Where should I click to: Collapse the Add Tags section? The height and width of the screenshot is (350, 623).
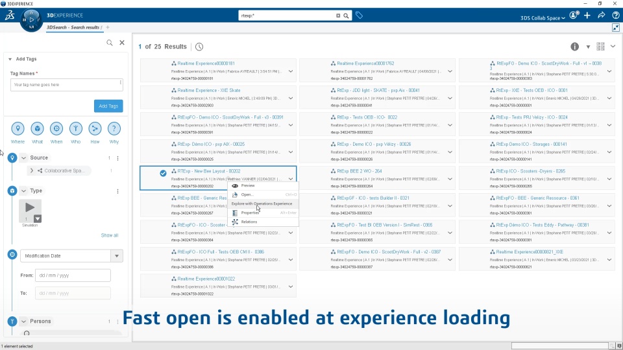click(x=10, y=59)
